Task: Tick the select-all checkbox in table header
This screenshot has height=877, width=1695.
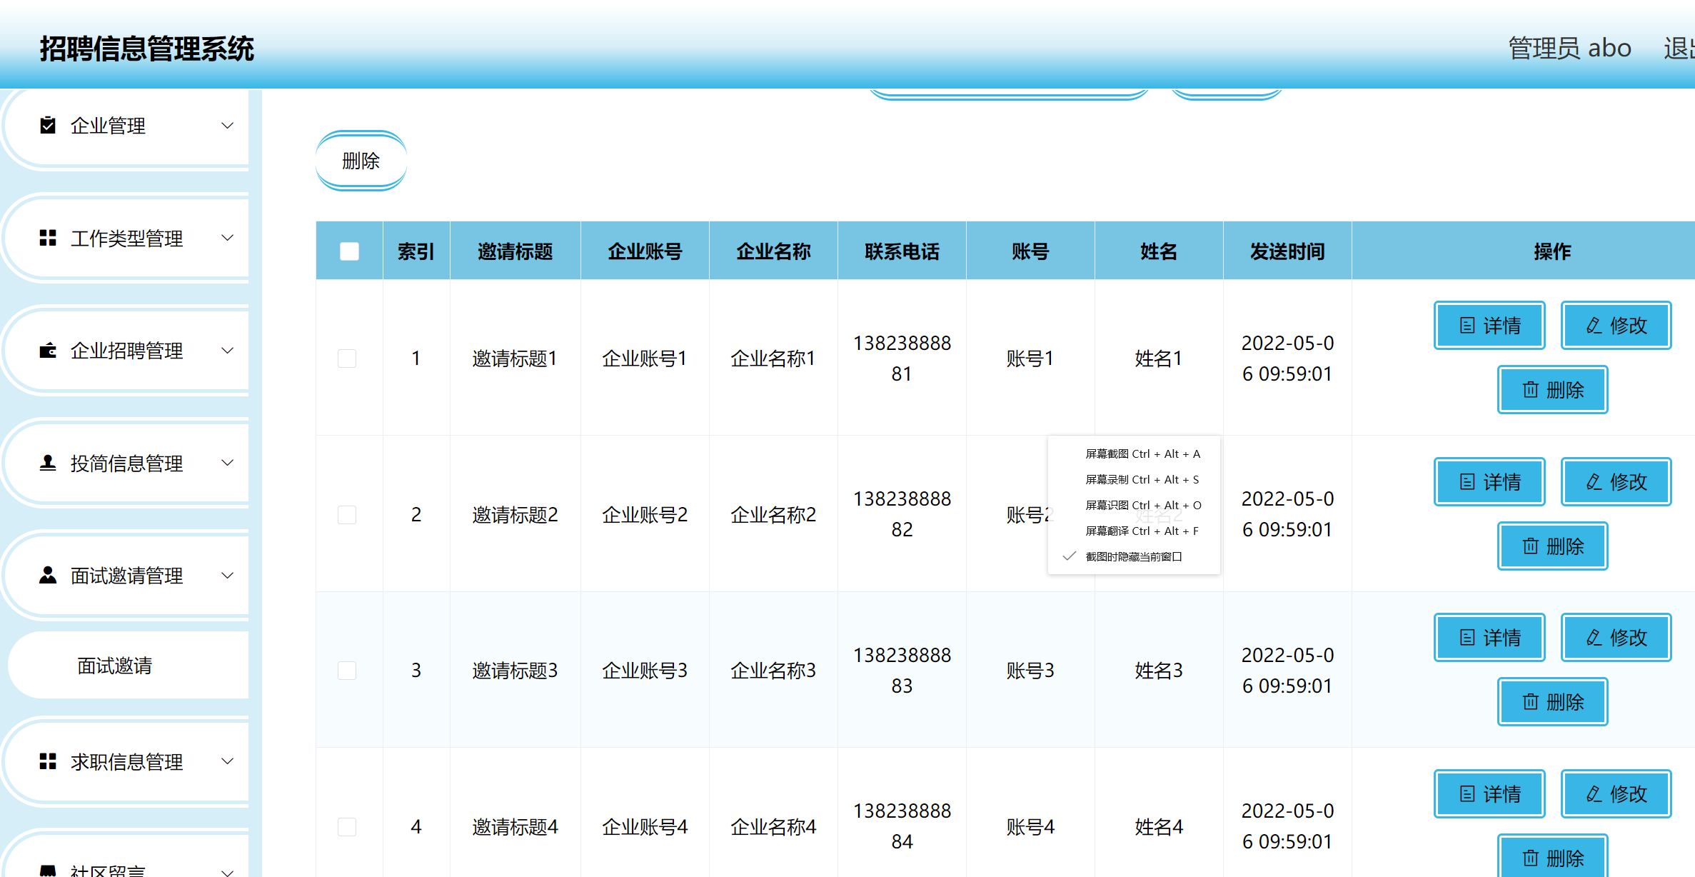Action: tap(349, 251)
